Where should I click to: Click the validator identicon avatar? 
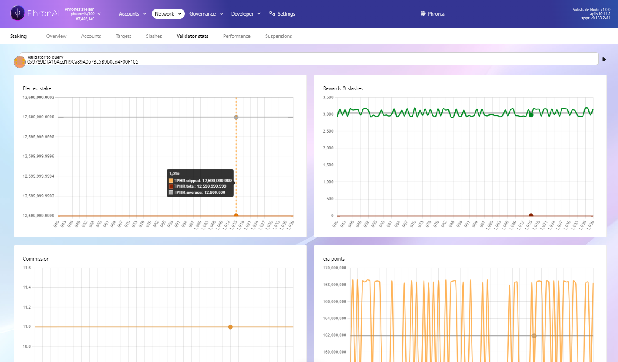coord(20,62)
